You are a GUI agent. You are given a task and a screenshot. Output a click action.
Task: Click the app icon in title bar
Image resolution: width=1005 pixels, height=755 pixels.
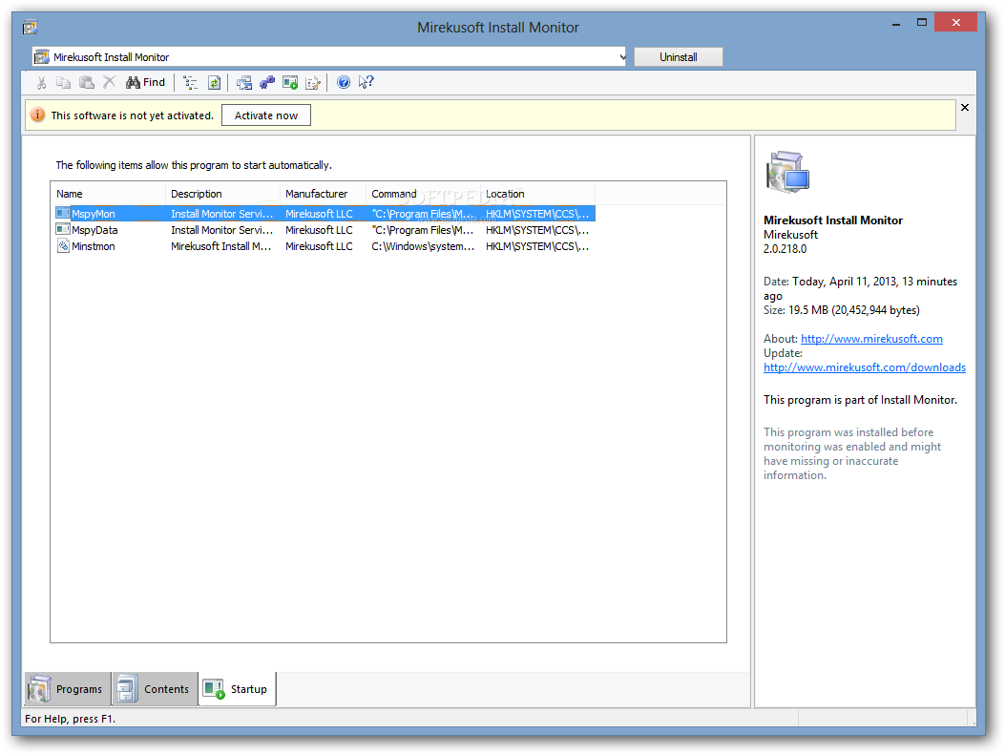pos(31,27)
